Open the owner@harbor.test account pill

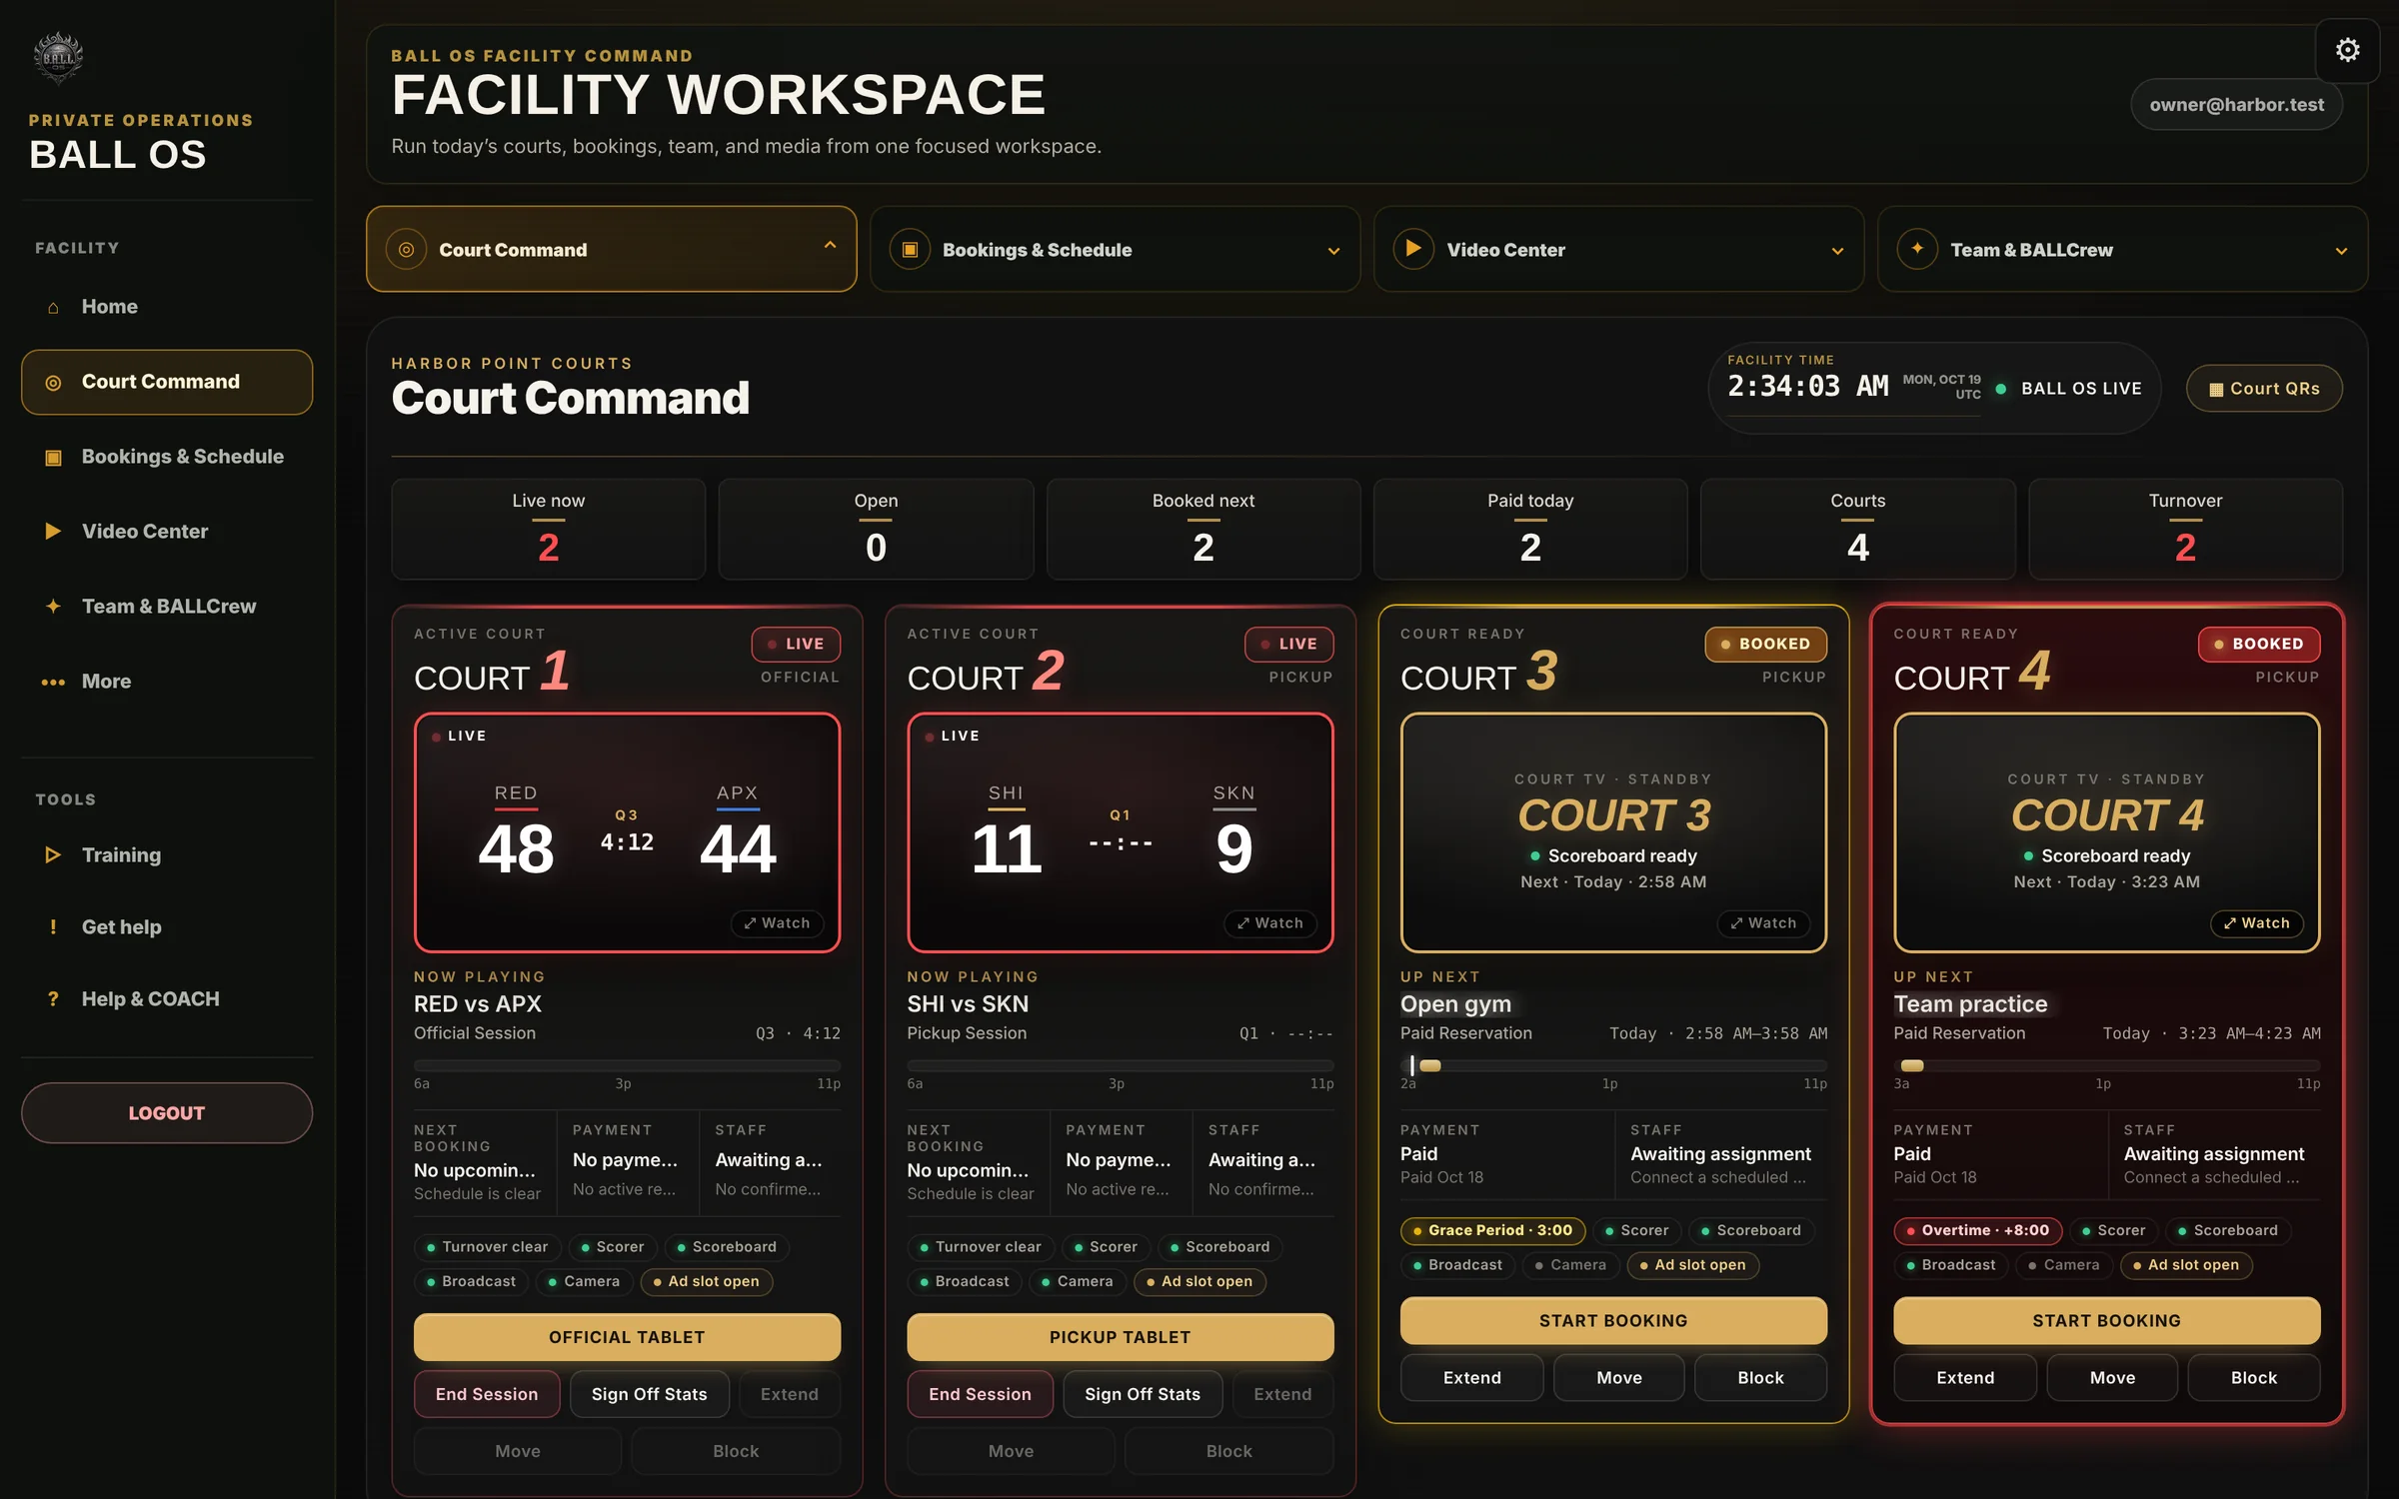[x=2236, y=105]
